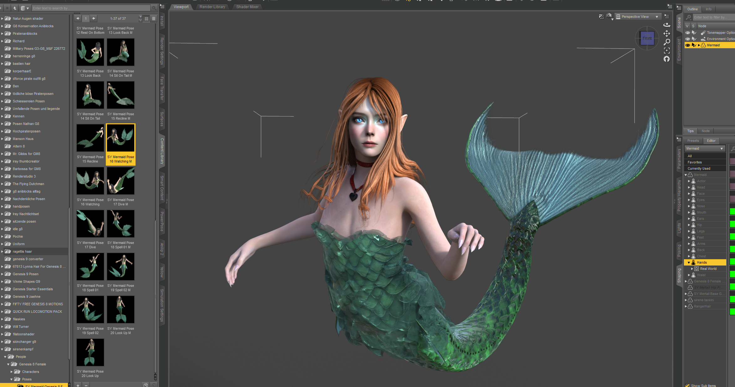735x387 pixels.
Task: Switch content library to list view
Action: (x=154, y=18)
